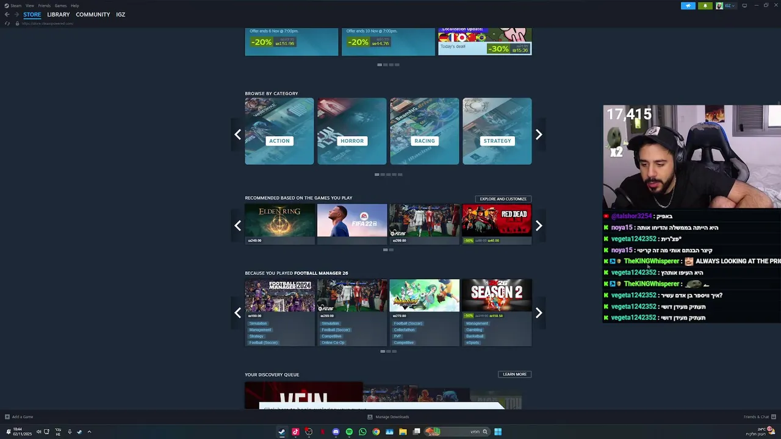Click the PvP tag
This screenshot has height=439, width=781.
click(397, 336)
